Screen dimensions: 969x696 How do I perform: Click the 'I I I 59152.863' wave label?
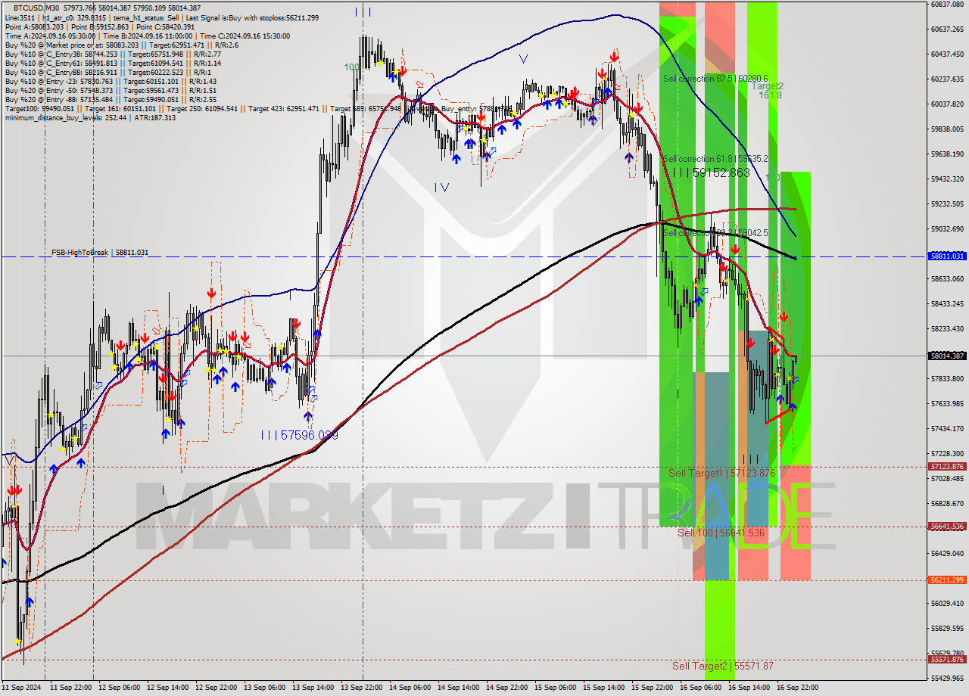click(x=712, y=172)
